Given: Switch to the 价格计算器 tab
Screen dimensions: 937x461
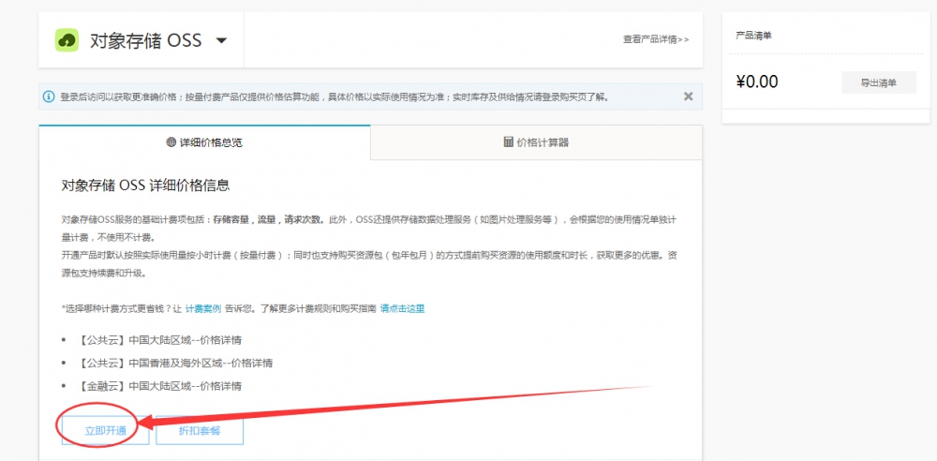Looking at the screenshot, I should (536, 142).
